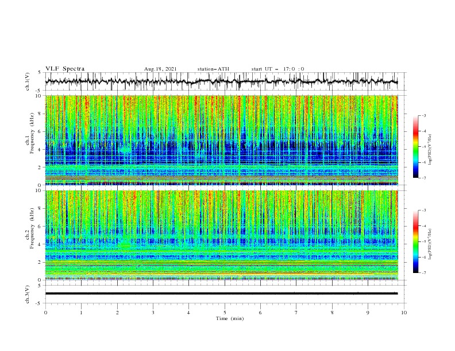Click the ch.1 spectrogram color bar
This screenshot has height=351, width=455.
(x=416, y=147)
